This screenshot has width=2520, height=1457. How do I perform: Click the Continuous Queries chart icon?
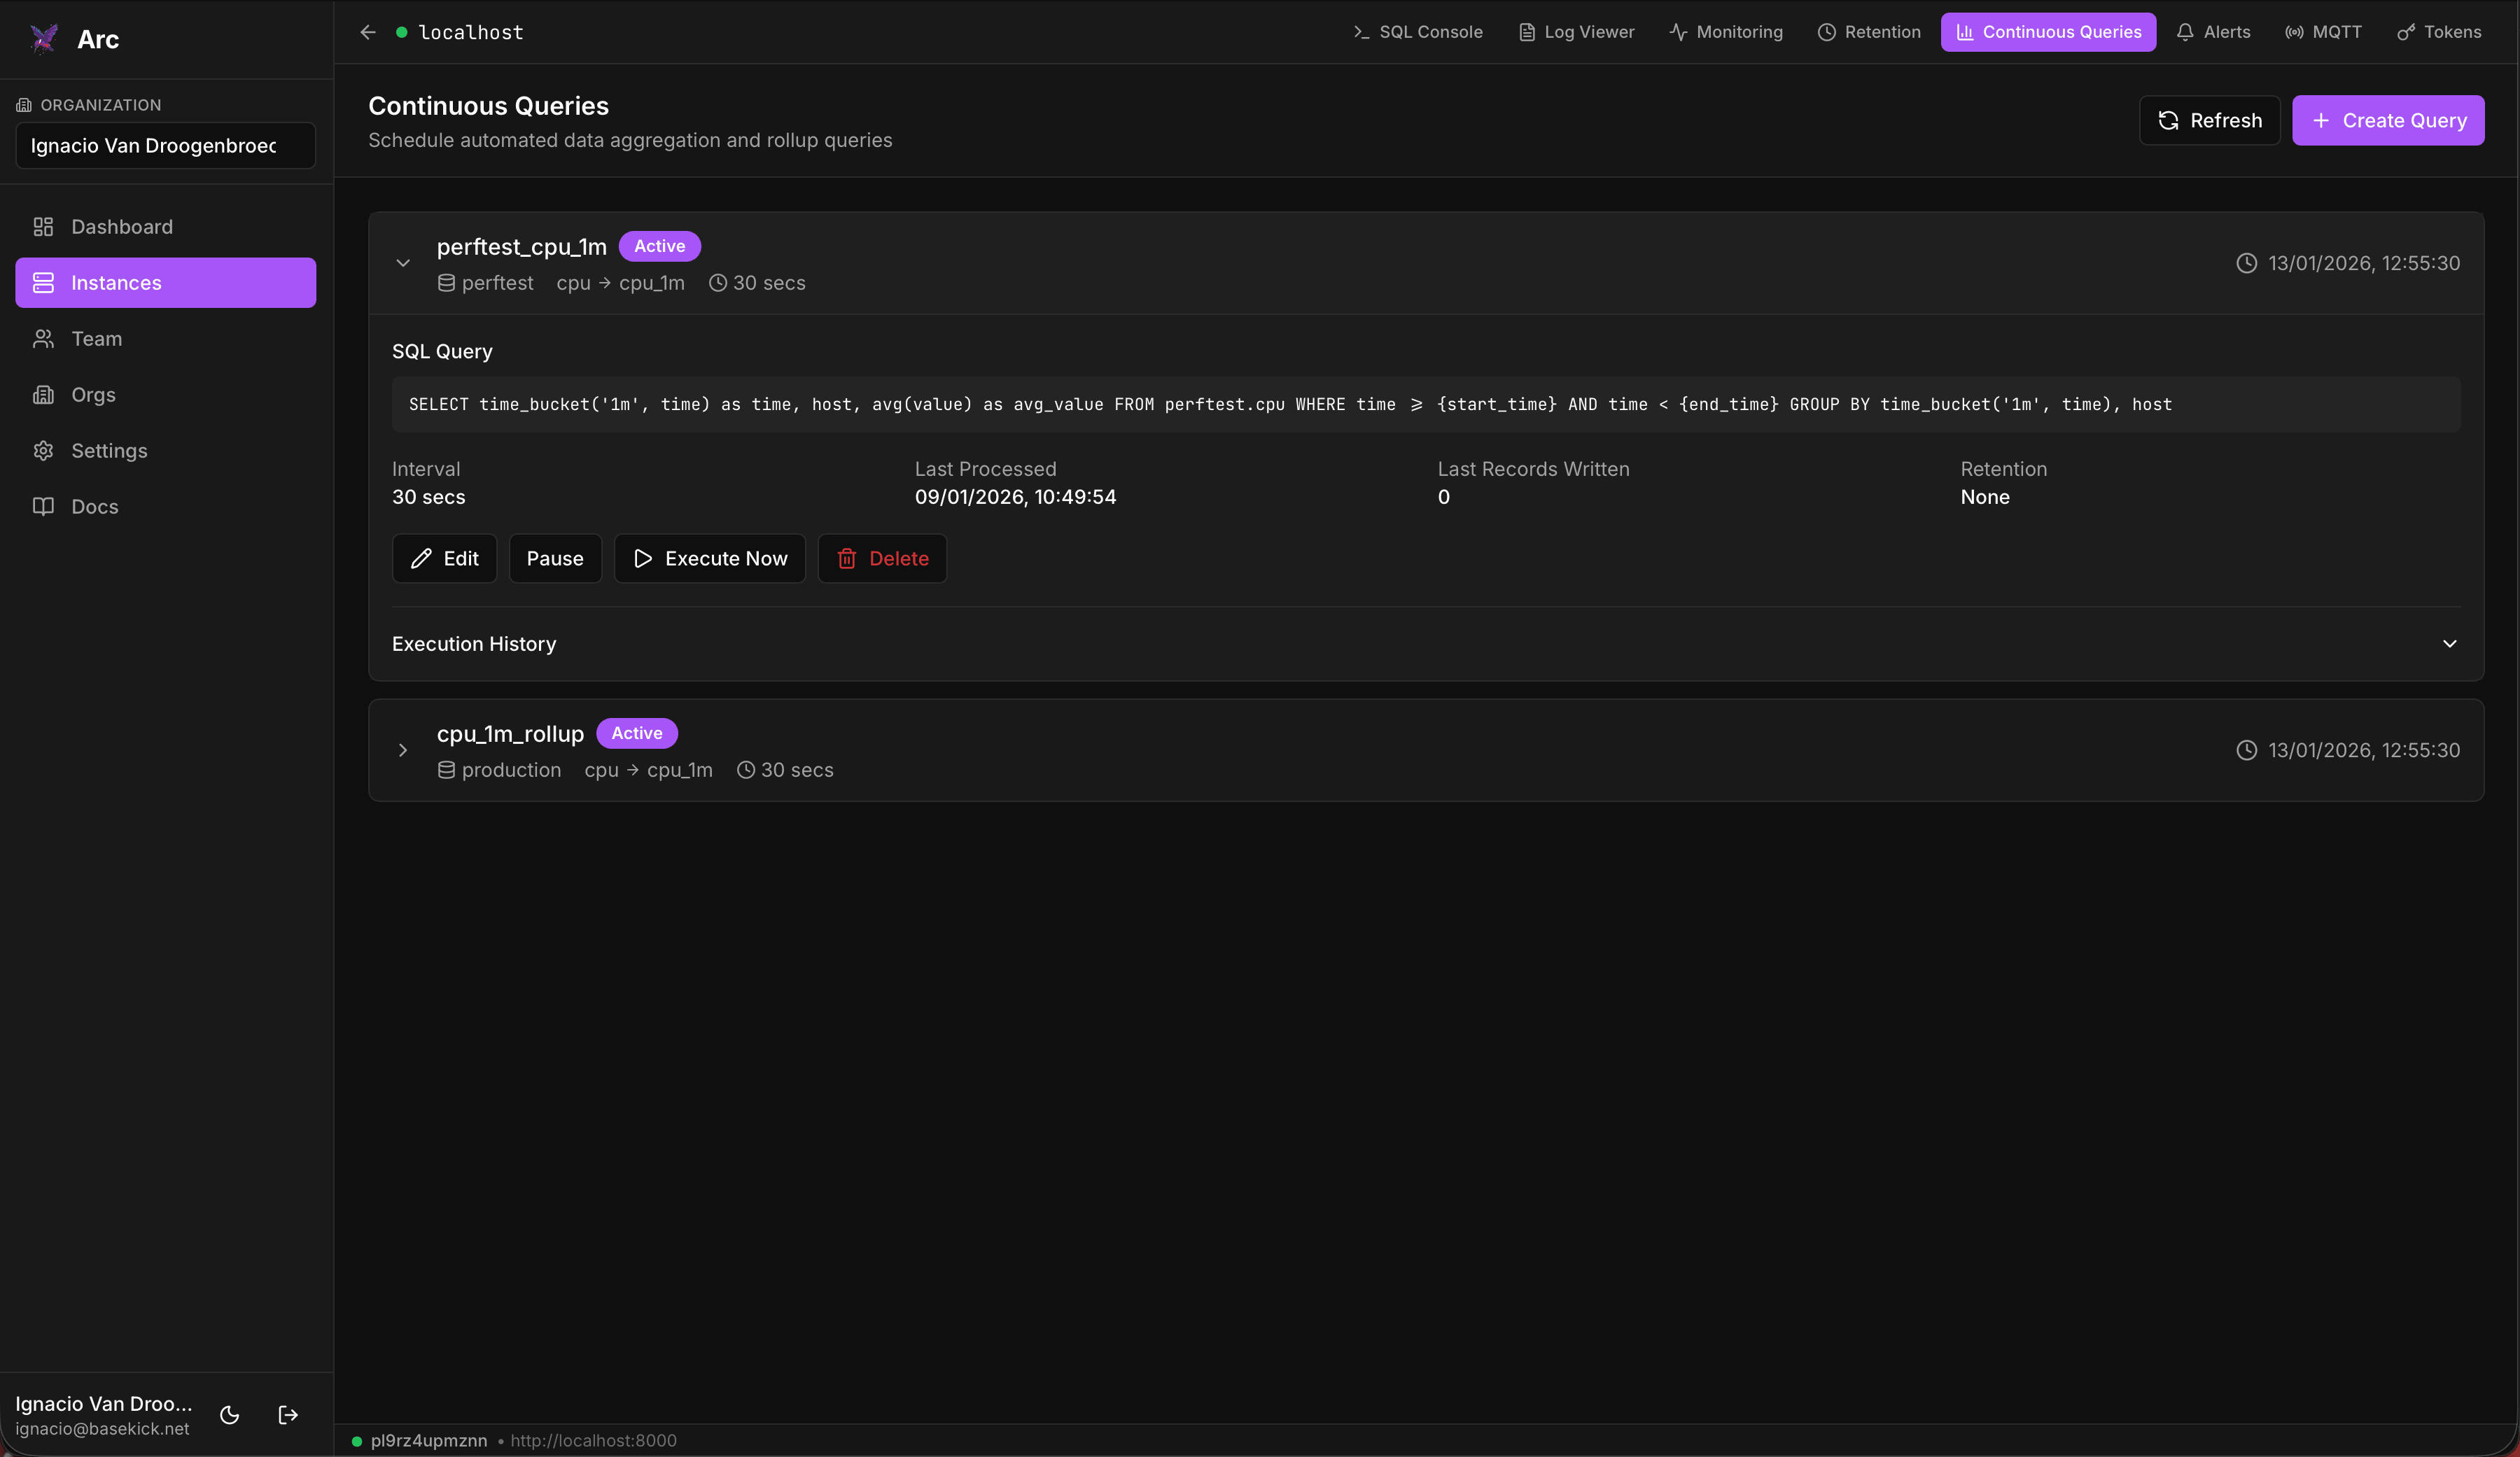point(1965,32)
